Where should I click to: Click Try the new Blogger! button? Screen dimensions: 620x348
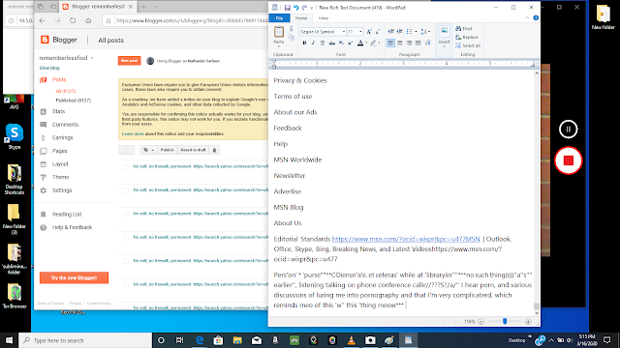click(x=74, y=277)
